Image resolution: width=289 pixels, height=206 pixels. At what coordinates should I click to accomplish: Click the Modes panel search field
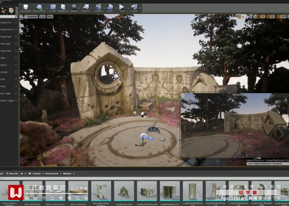pos(9,17)
